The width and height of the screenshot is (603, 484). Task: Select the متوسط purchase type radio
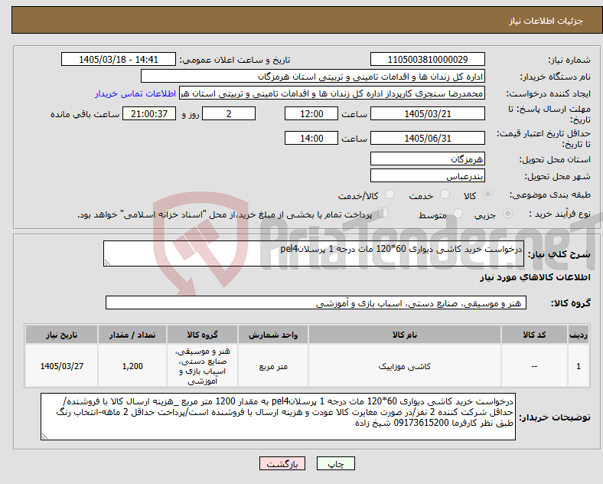click(458, 213)
